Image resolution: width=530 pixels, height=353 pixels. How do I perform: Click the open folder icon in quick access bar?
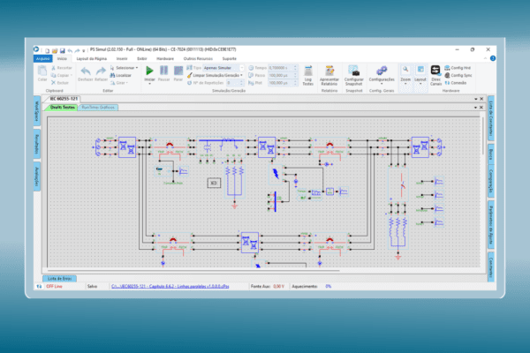pos(55,50)
